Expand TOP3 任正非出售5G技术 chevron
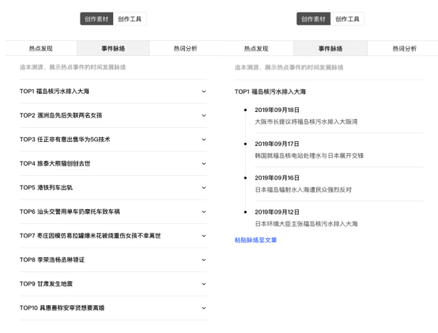The image size is (438, 333). coord(204,140)
